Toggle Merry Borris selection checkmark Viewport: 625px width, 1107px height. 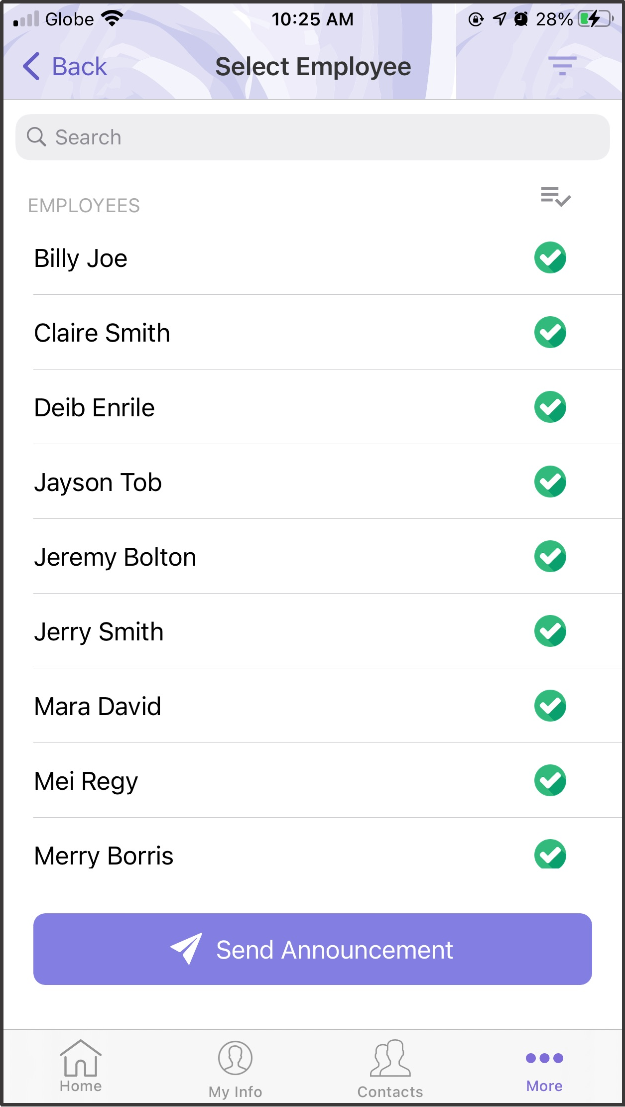[x=550, y=854]
